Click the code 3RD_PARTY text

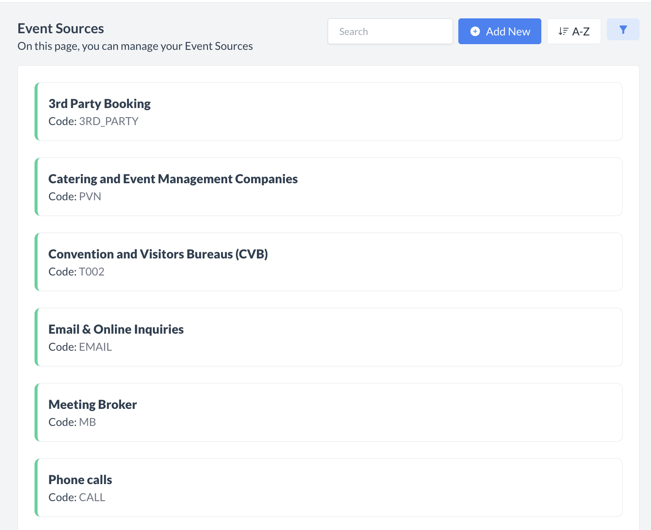(108, 122)
